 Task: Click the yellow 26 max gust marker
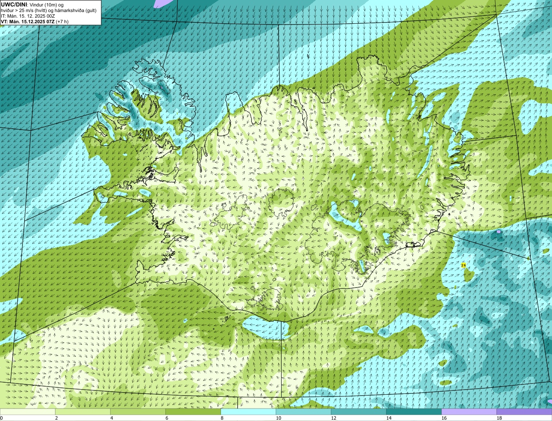coord(464,265)
